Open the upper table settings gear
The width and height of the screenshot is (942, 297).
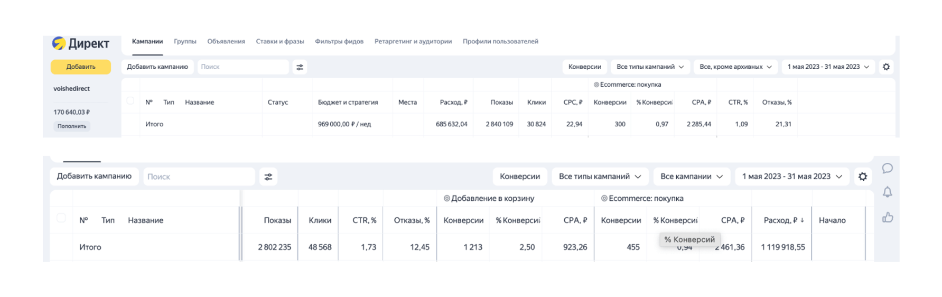(x=886, y=67)
